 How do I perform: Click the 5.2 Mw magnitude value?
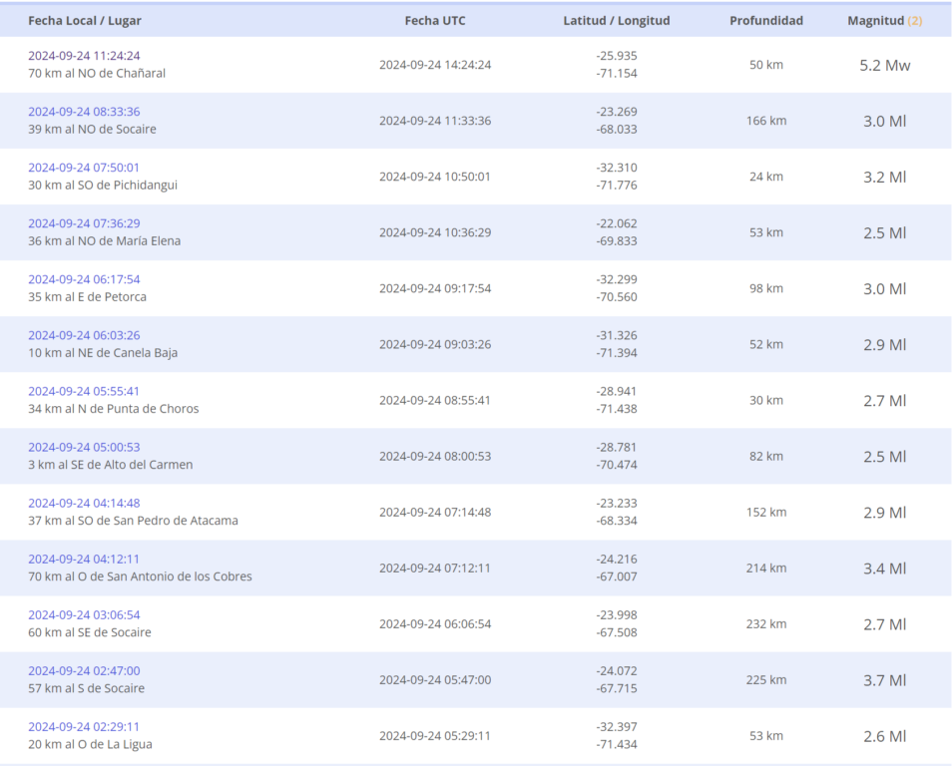click(884, 66)
